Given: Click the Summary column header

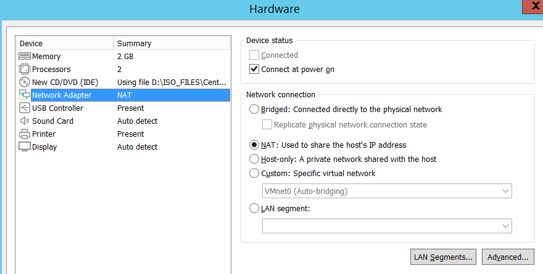Looking at the screenshot, I should tap(172, 44).
